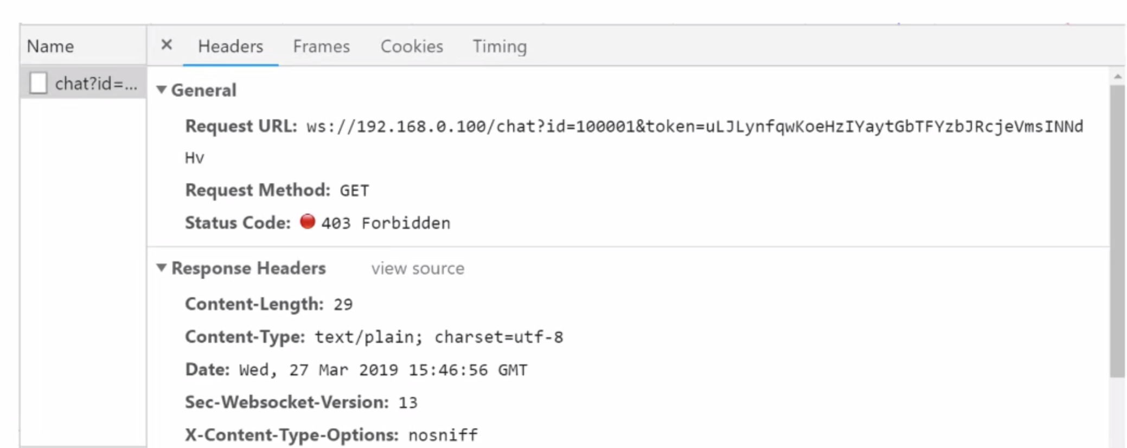Image resolution: width=1127 pixels, height=448 pixels.
Task: Collapse the General section triangle
Action: point(161,90)
